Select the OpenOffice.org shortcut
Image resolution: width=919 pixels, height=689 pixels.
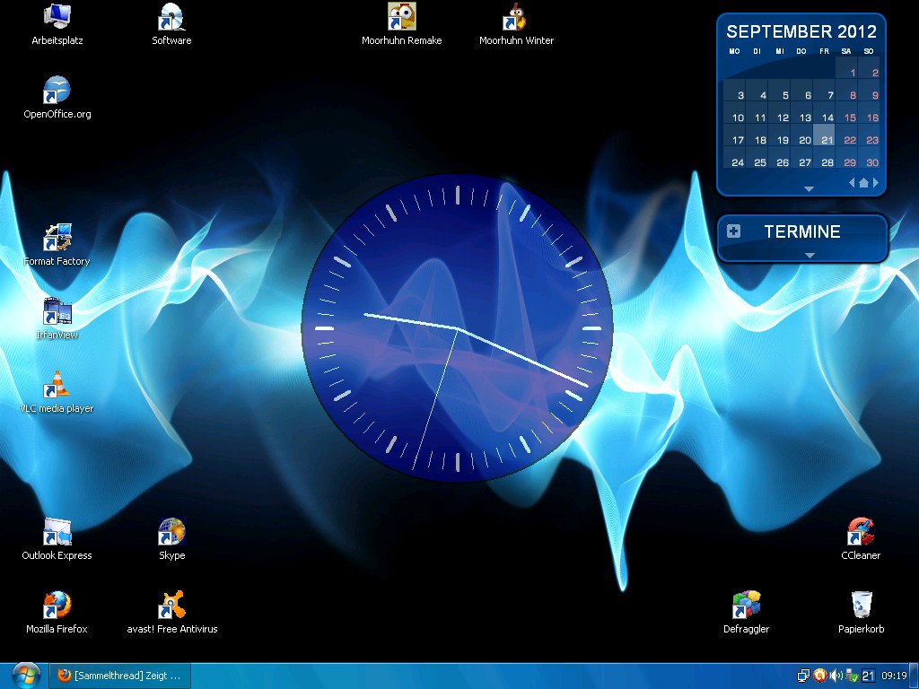[x=57, y=97]
